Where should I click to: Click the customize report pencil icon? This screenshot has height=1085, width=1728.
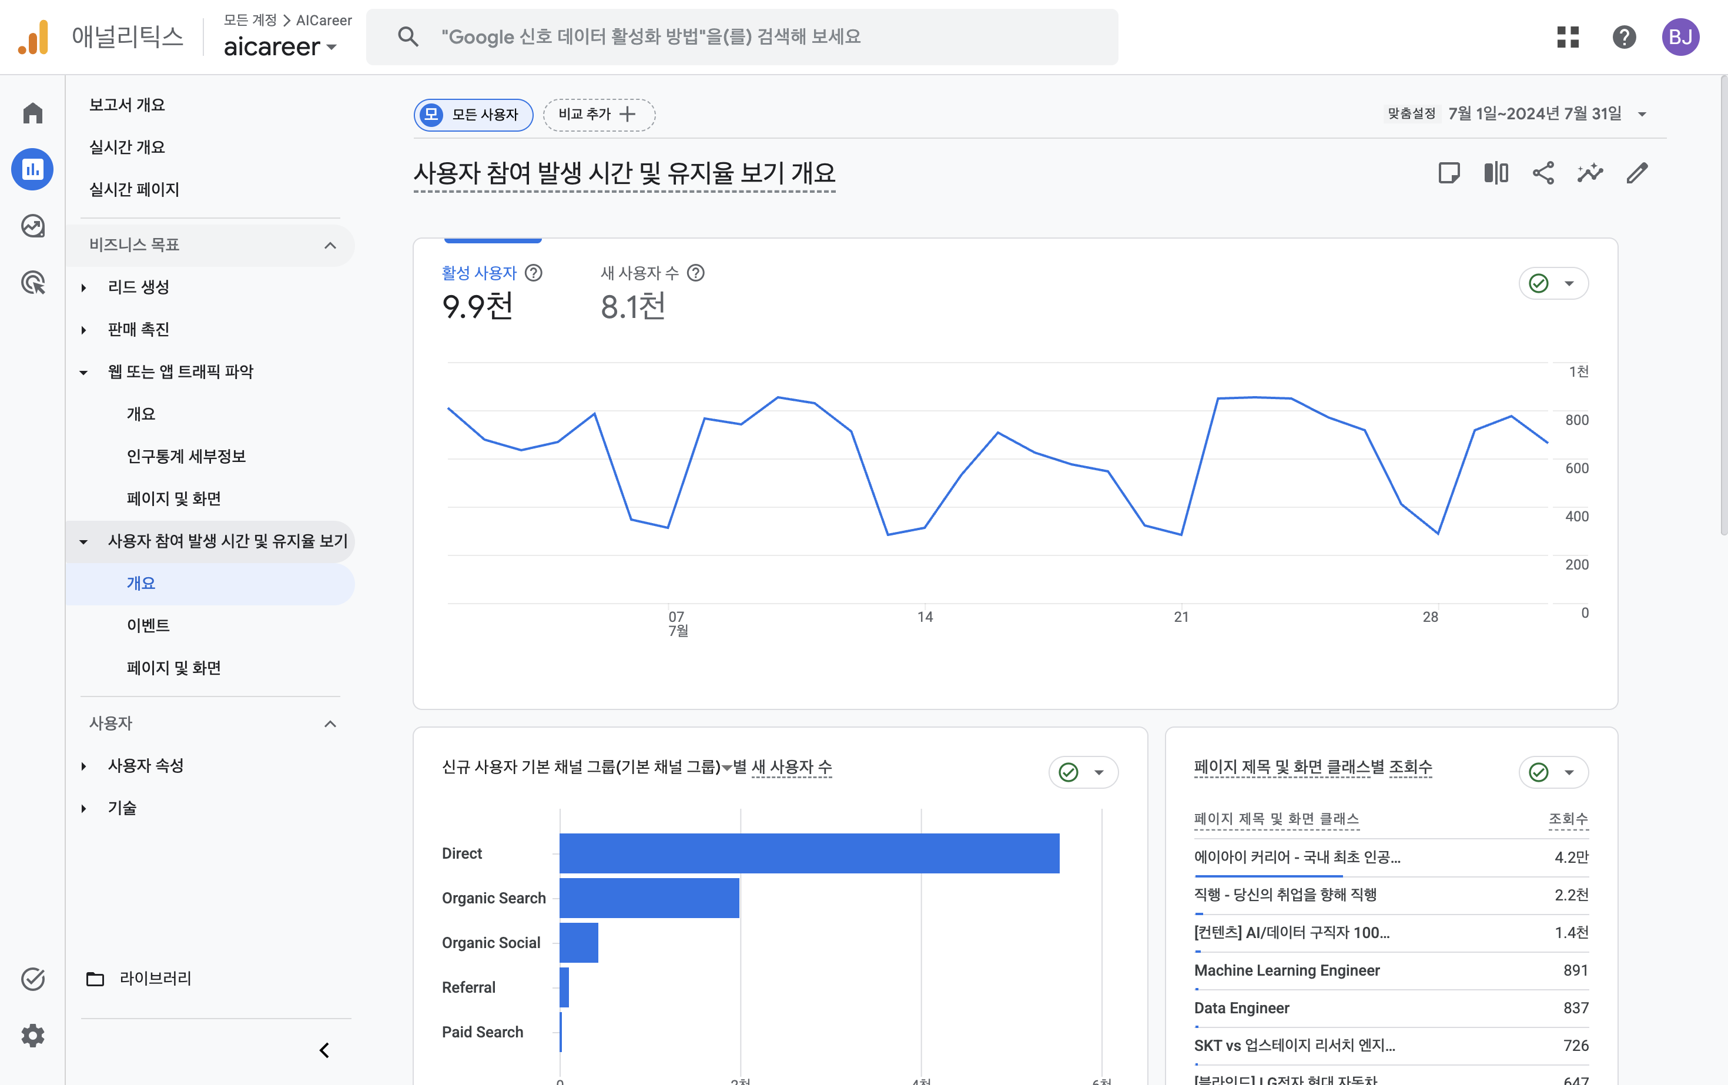click(1637, 173)
